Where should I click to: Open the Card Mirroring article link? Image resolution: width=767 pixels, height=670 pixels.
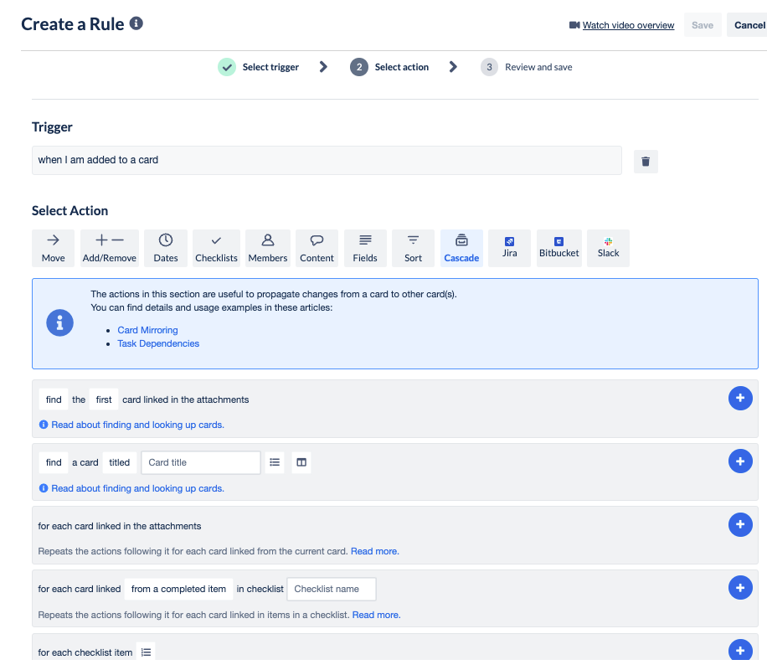coord(147,330)
